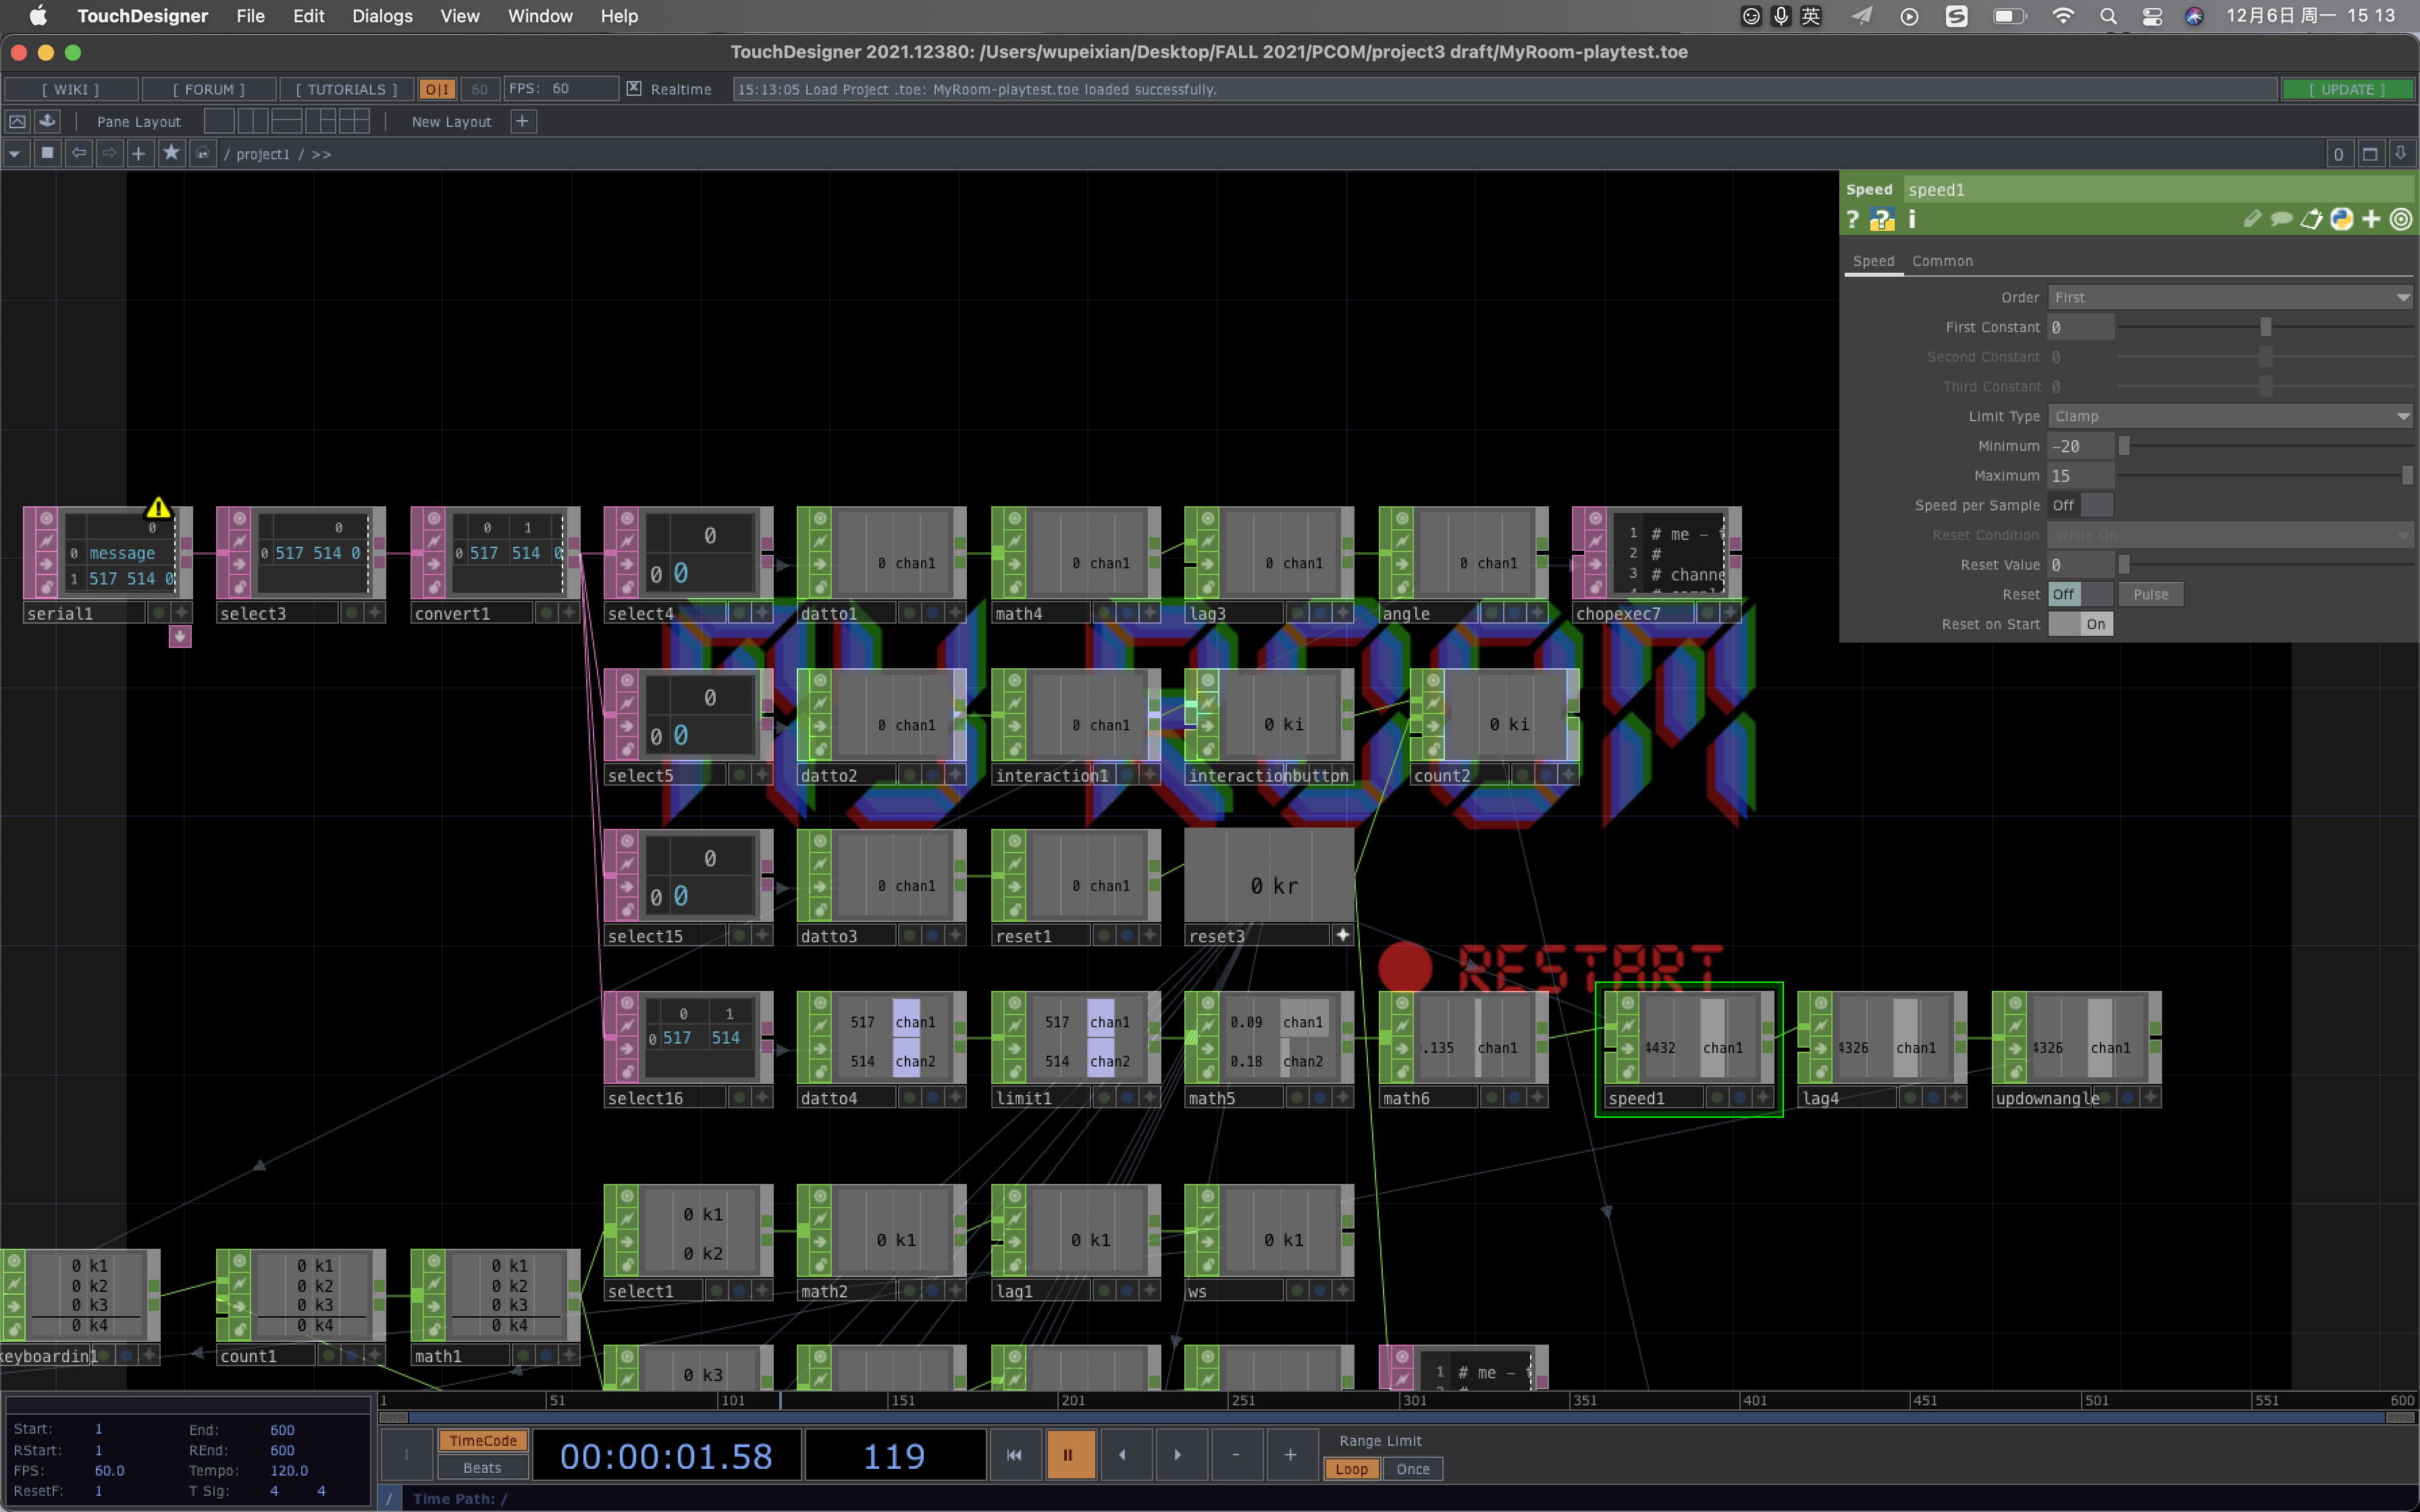The image size is (2420, 1512).
Task: Click the downward arrow pane icon at top right
Action: click(2400, 154)
